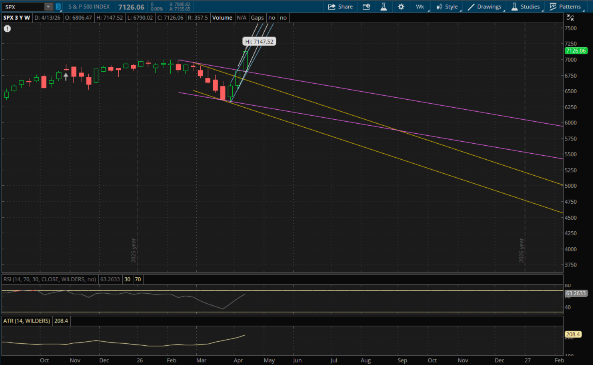Image resolution: width=593 pixels, height=365 pixels.
Task: Click the flask icon next to Share
Action: point(383,7)
